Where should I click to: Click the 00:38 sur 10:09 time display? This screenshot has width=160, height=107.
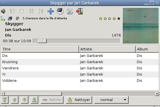click(17, 41)
